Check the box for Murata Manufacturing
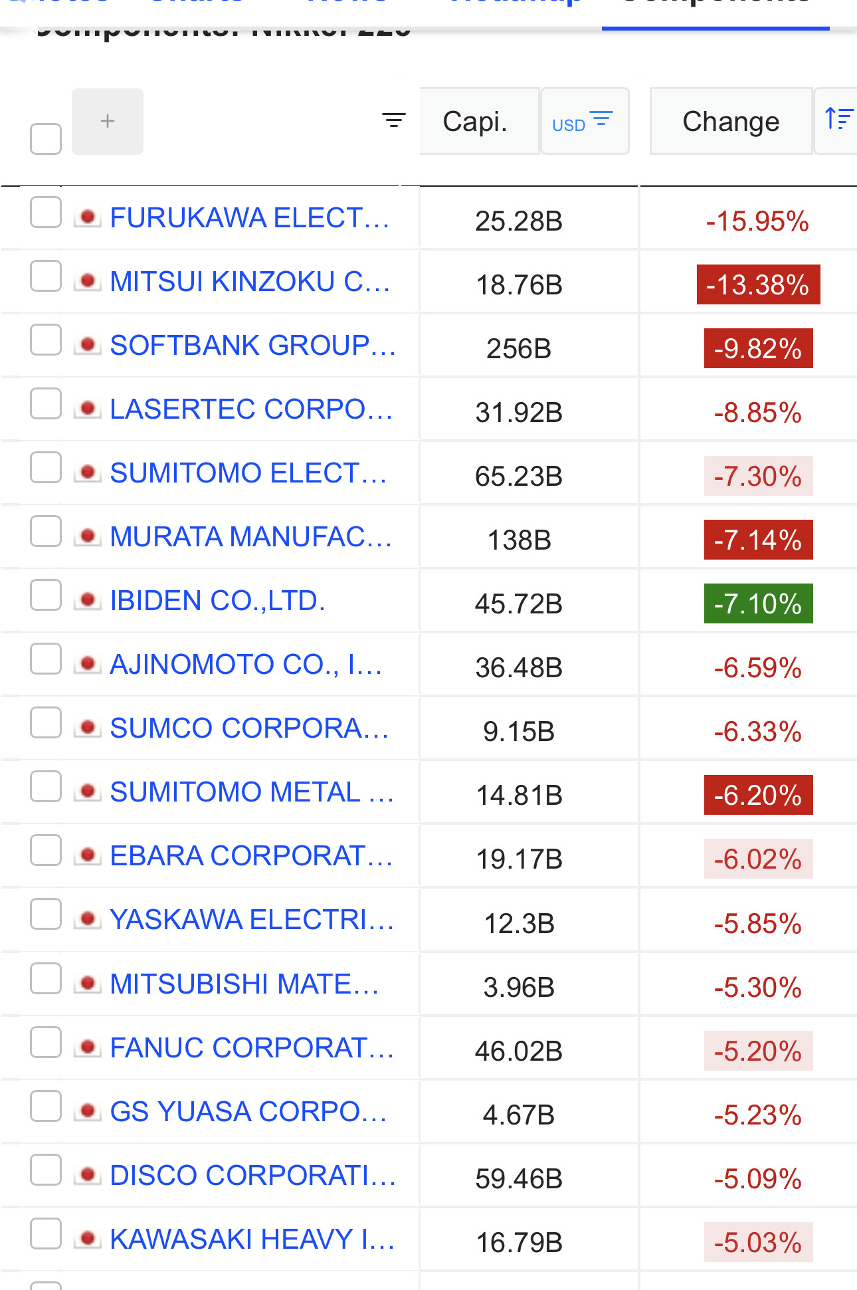Viewport: 857px width, 1290px height. 46,531
